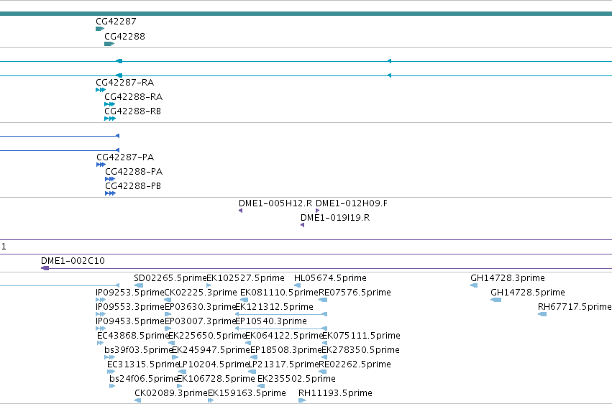
Task: Click the CG42287-PA CDS arrow glyph
Action: [101, 165]
